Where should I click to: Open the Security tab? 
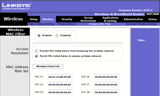pos(67,19)
